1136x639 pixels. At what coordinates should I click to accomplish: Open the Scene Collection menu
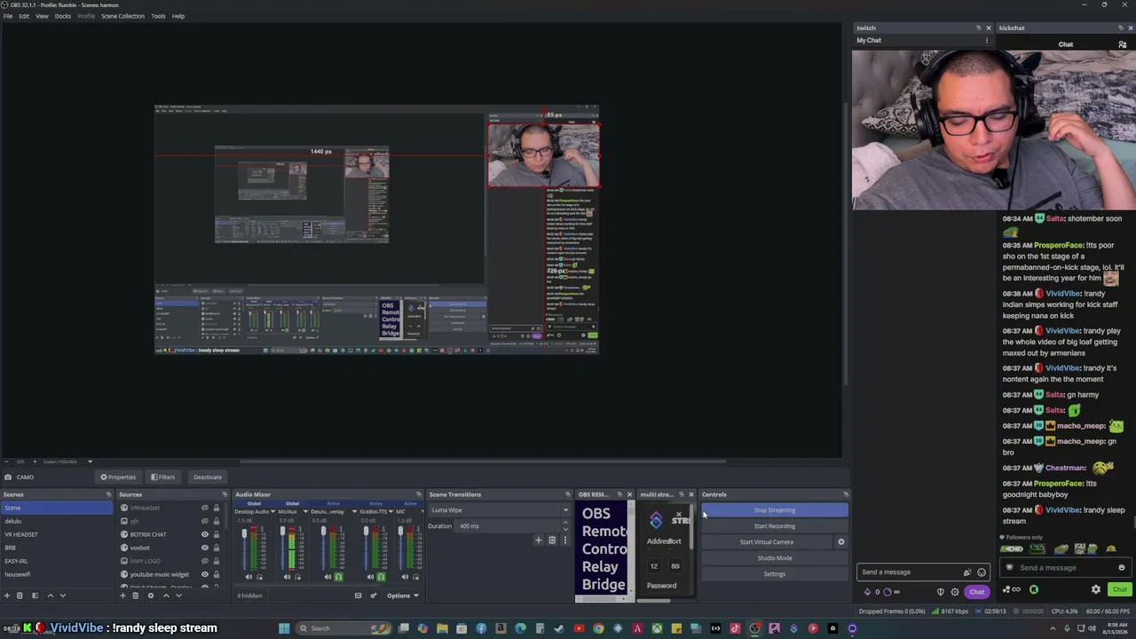(x=122, y=16)
